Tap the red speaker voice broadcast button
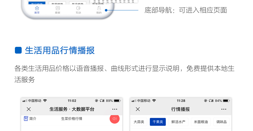Screen dimensions: 253x131 (x=114, y=119)
